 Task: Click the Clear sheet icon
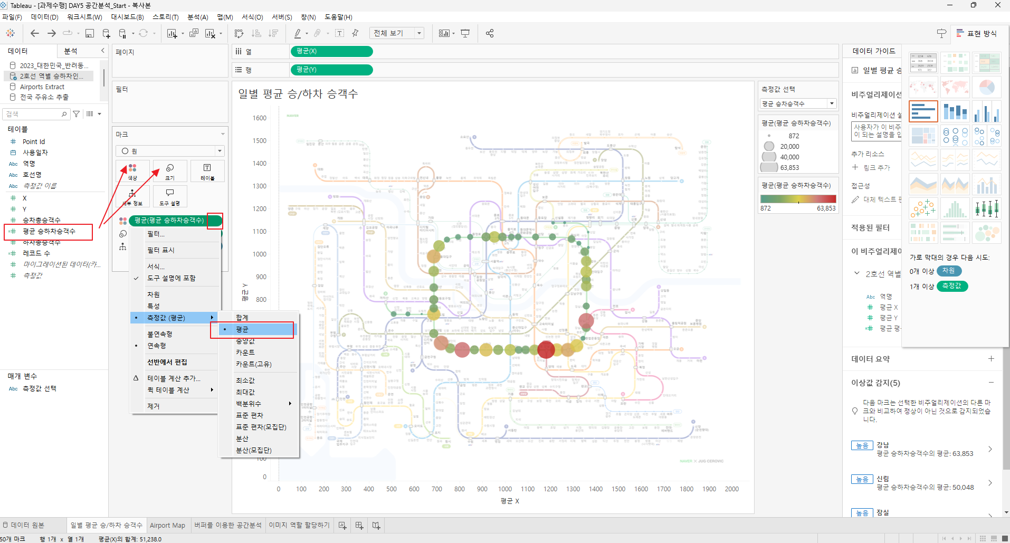(209, 33)
